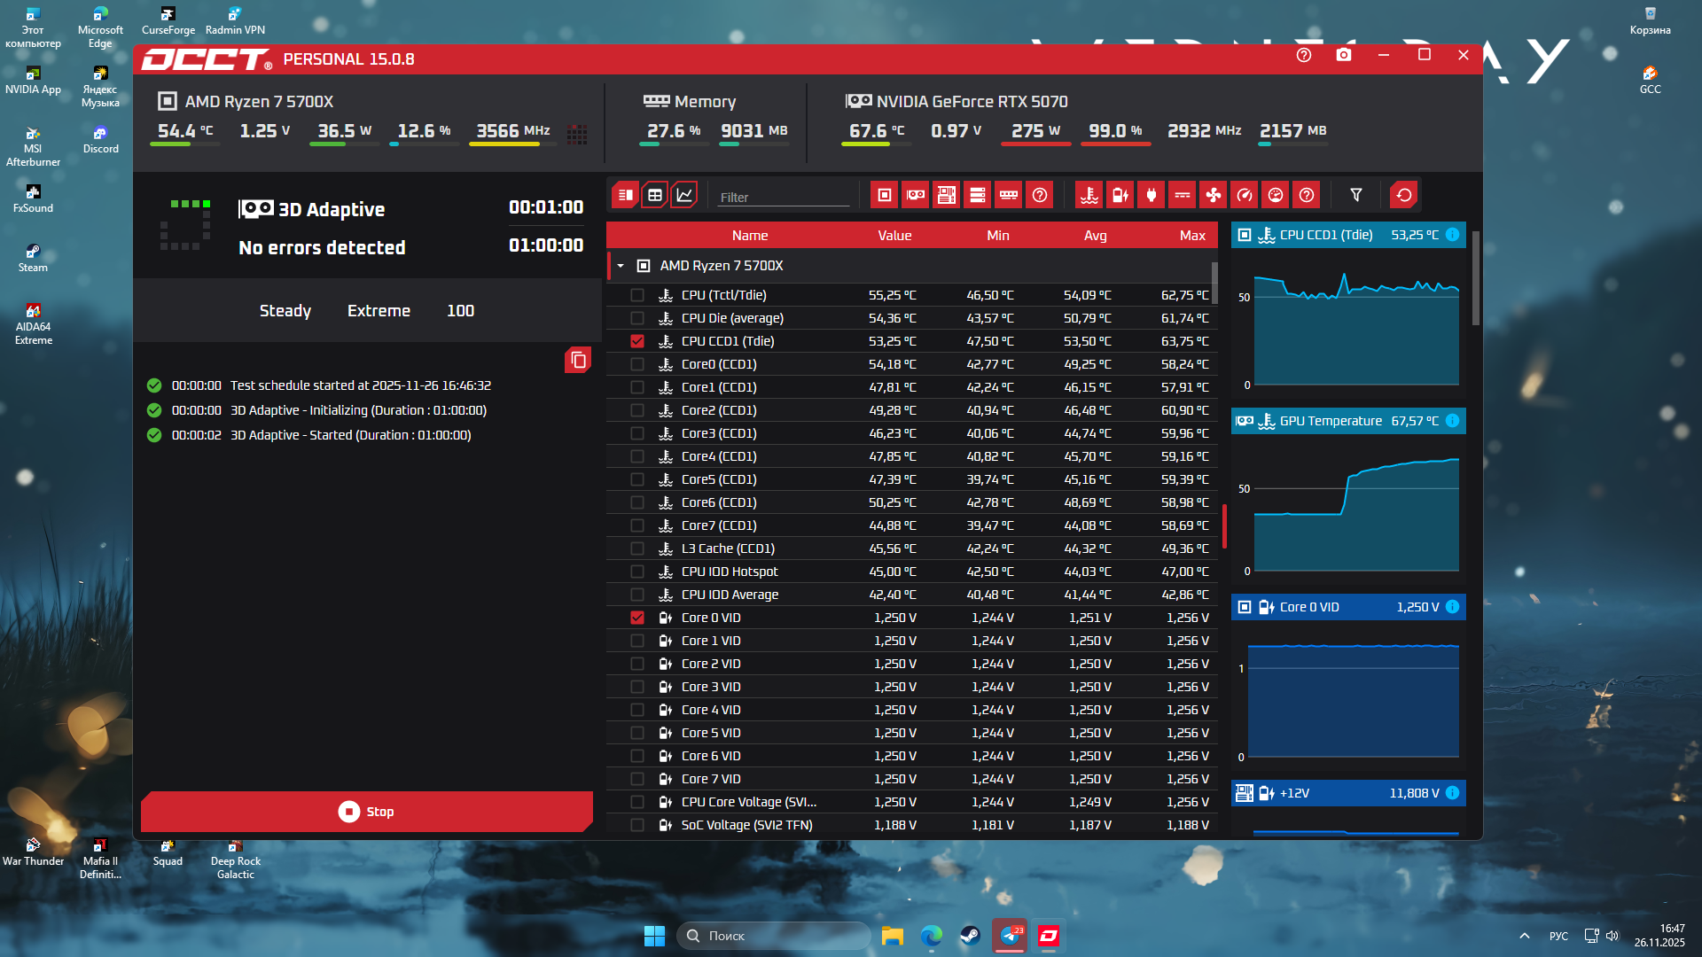Switch to table view mode

(x=655, y=195)
